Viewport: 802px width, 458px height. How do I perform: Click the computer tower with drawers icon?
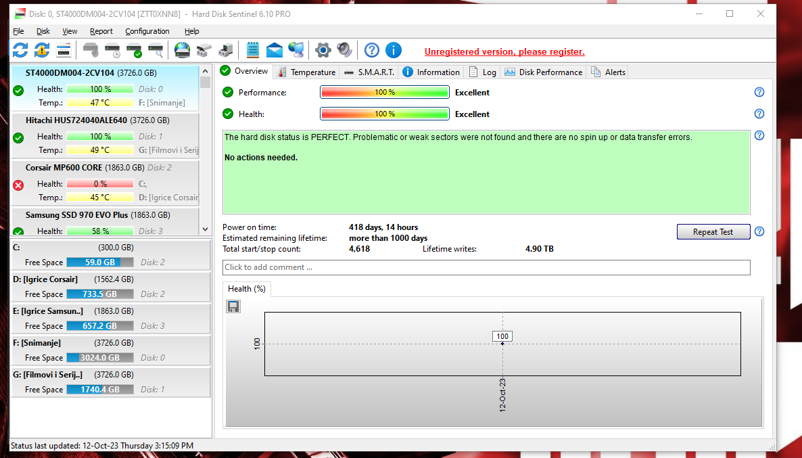click(226, 50)
